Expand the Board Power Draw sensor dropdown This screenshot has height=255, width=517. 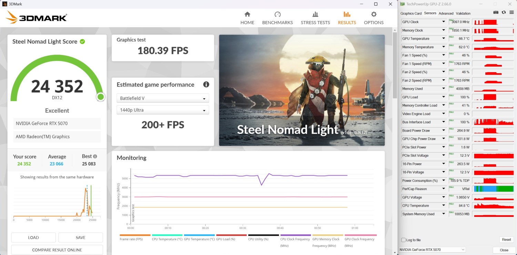click(444, 131)
